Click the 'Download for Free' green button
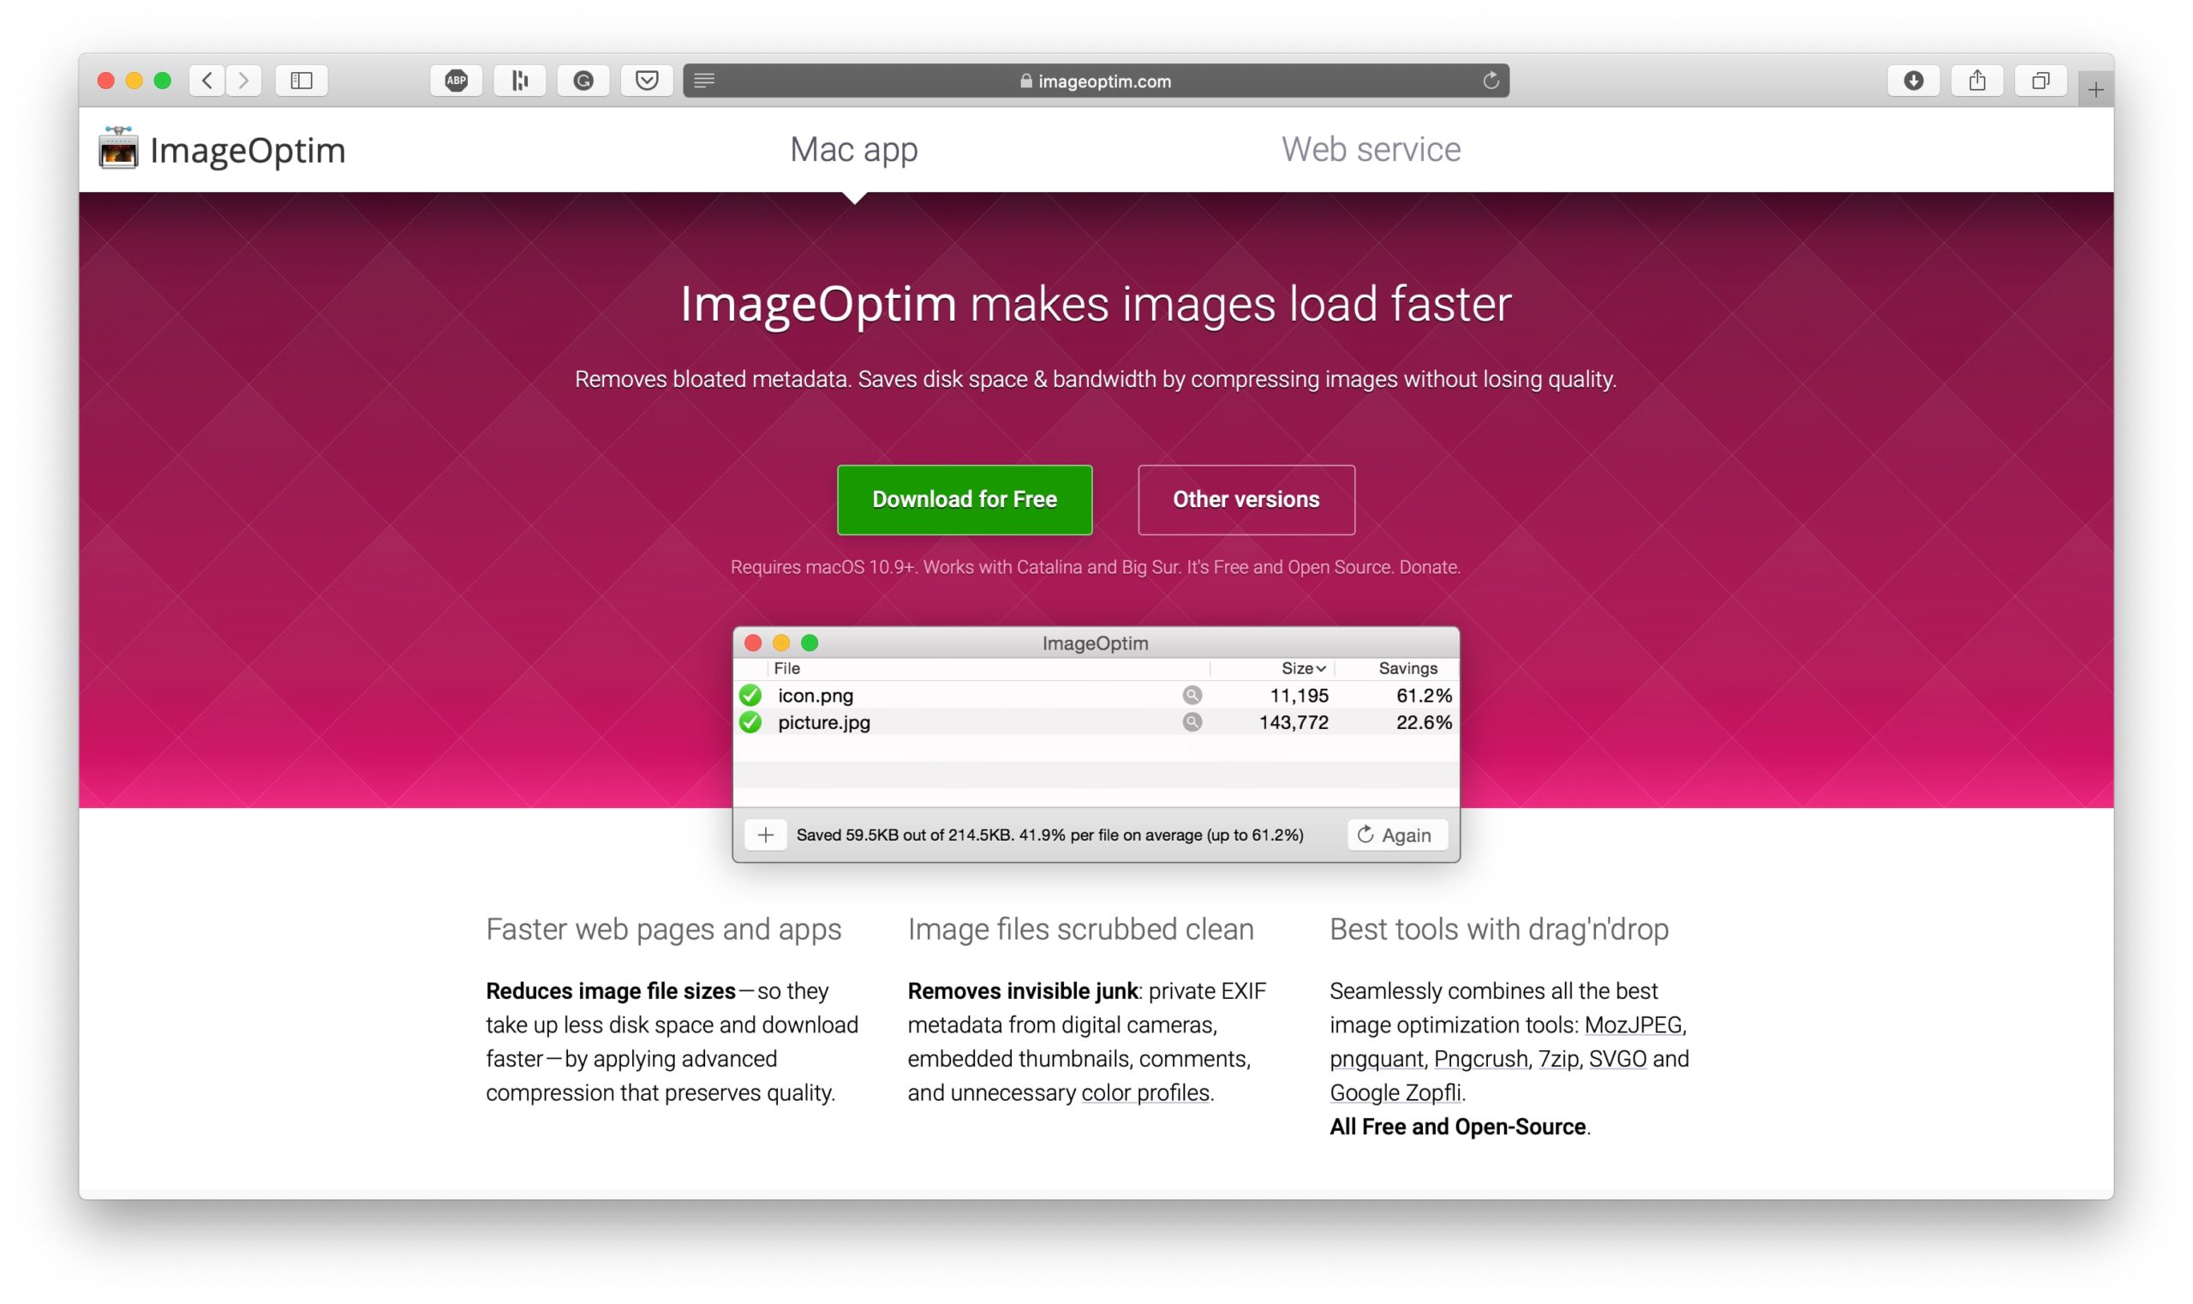 click(x=964, y=499)
